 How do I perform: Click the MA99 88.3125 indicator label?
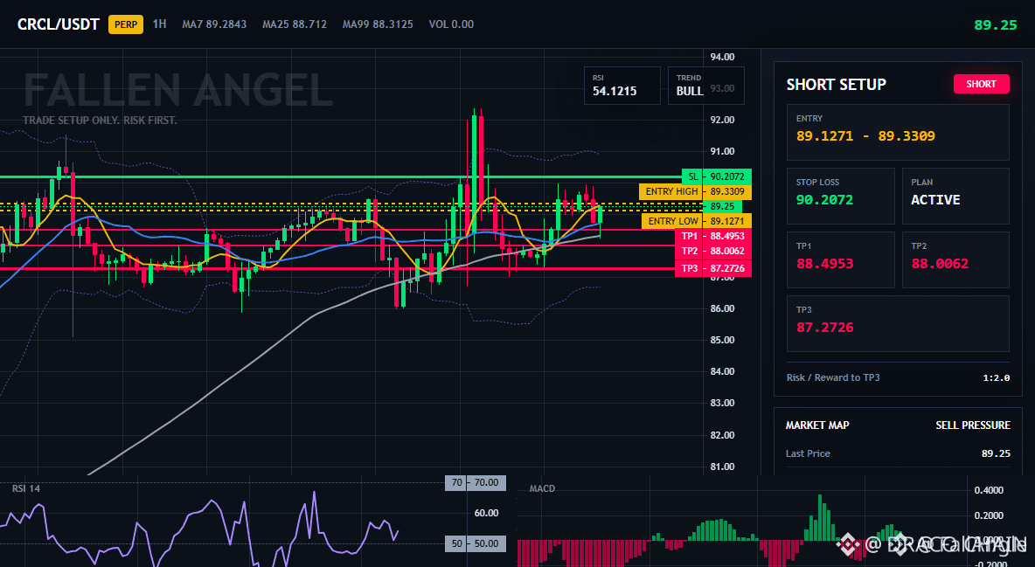point(378,24)
